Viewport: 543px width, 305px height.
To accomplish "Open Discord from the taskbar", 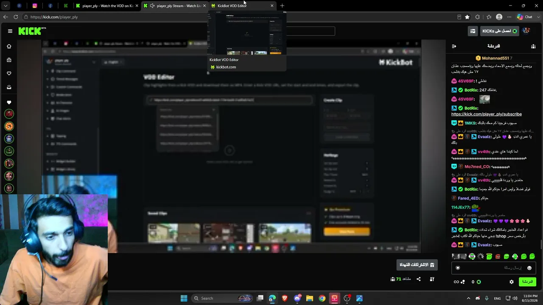I will (x=297, y=298).
